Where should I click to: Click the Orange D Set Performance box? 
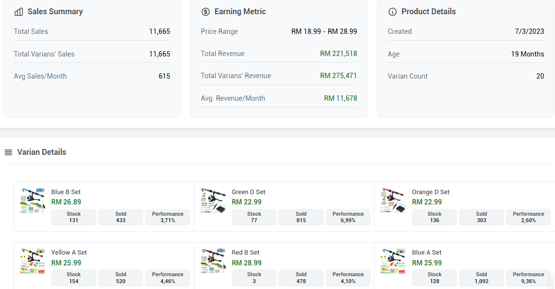pos(528,217)
